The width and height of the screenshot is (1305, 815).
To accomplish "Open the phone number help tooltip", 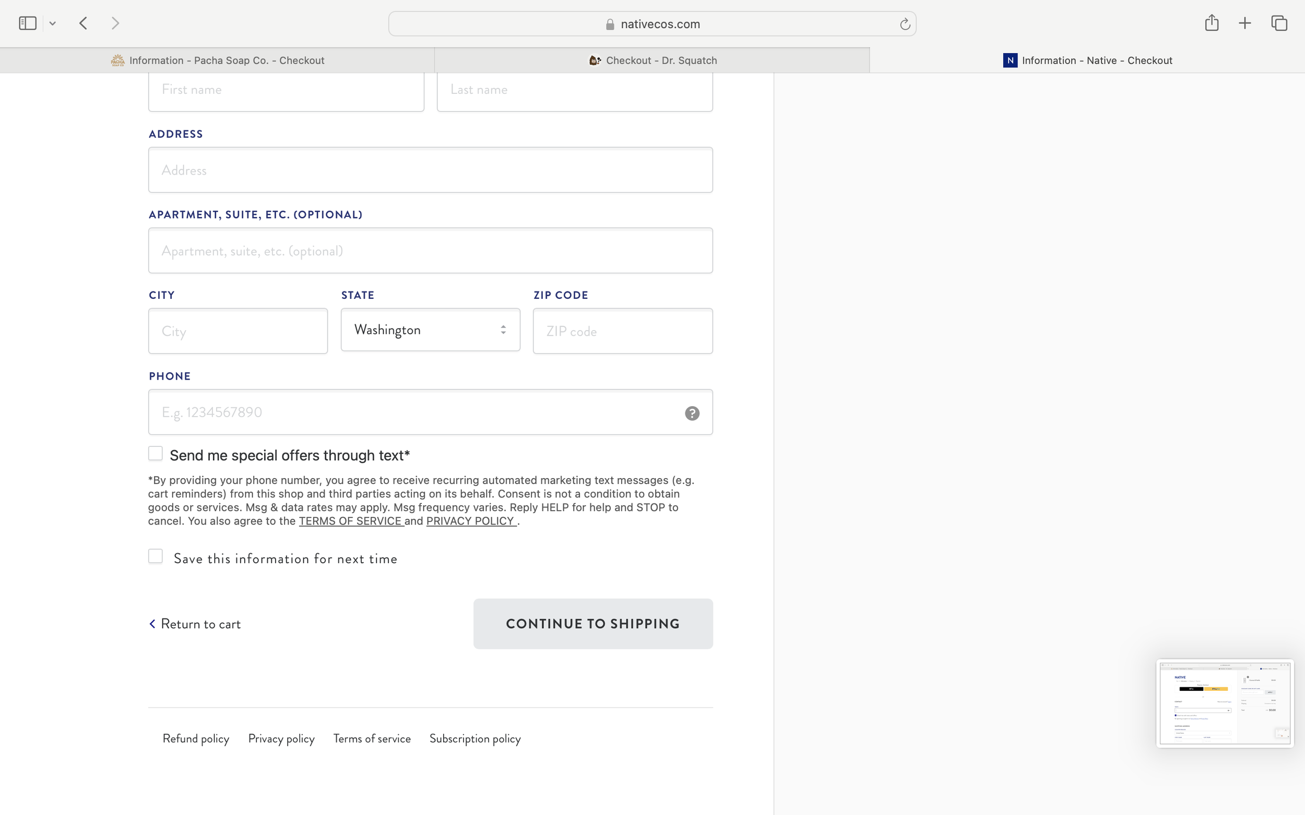I will [692, 413].
